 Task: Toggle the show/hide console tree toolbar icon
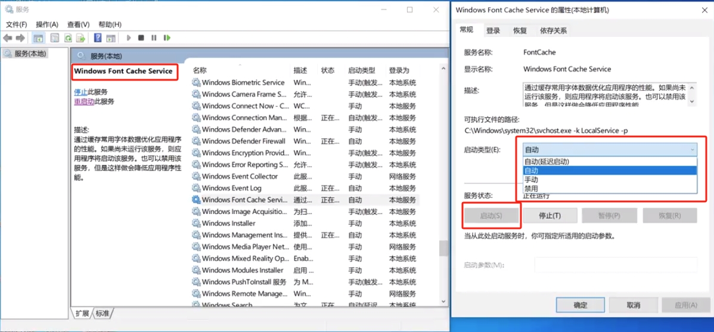pyautogui.click(x=38, y=38)
